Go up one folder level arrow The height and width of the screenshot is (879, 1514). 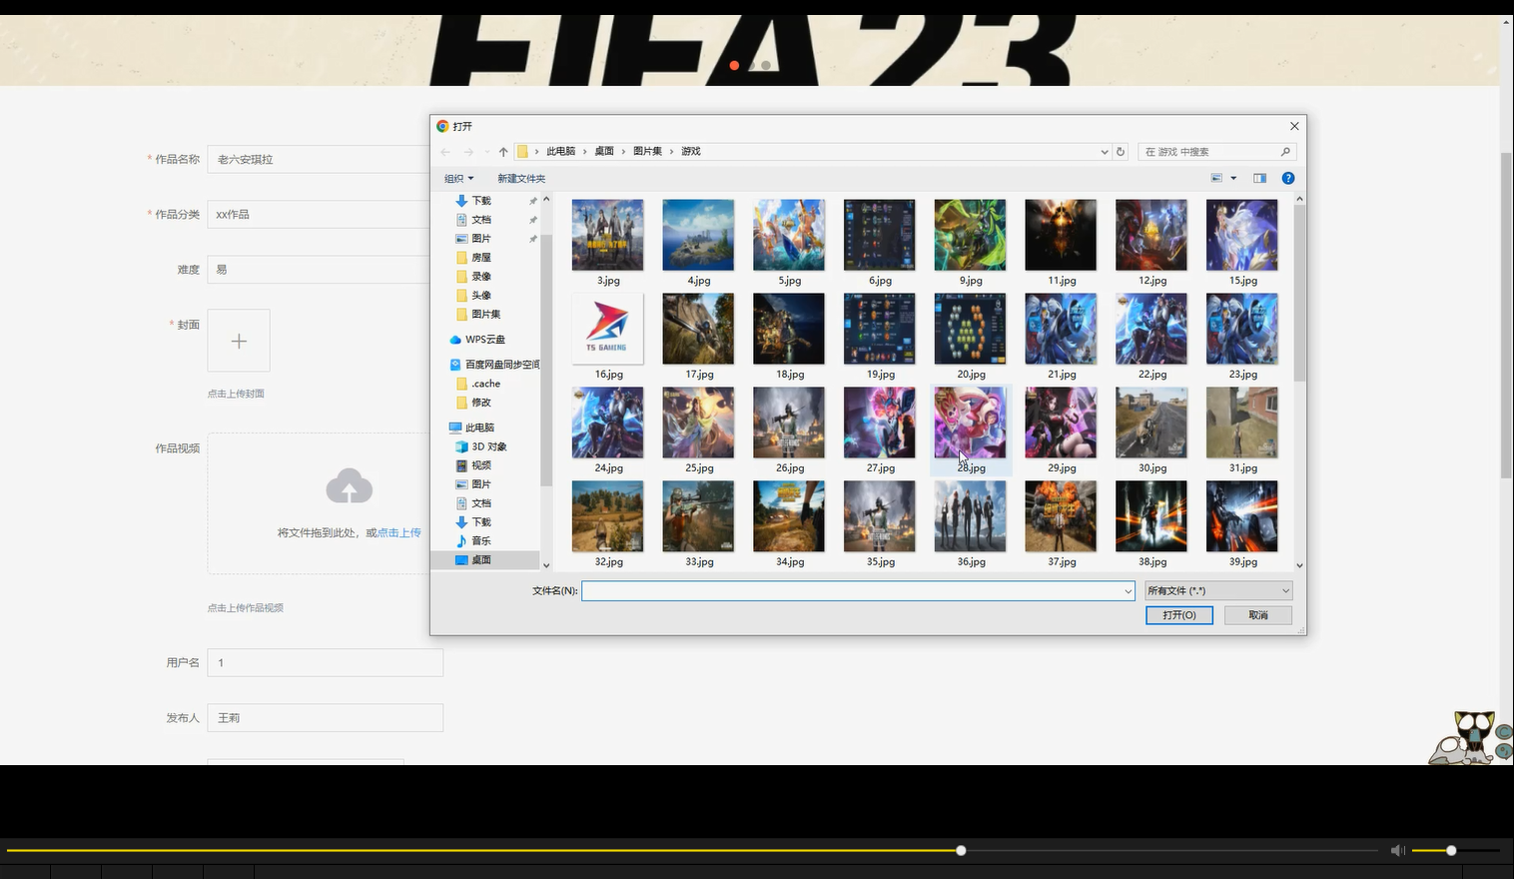point(503,152)
